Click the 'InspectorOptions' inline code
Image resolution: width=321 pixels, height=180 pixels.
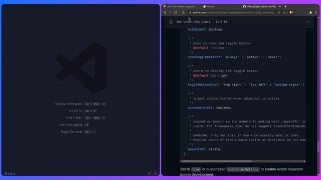tap(243, 169)
